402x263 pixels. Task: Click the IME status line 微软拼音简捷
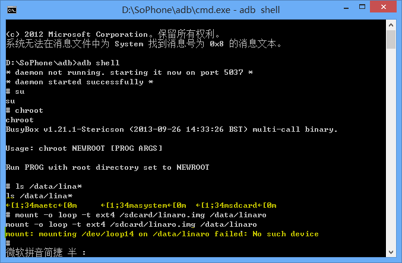46,252
